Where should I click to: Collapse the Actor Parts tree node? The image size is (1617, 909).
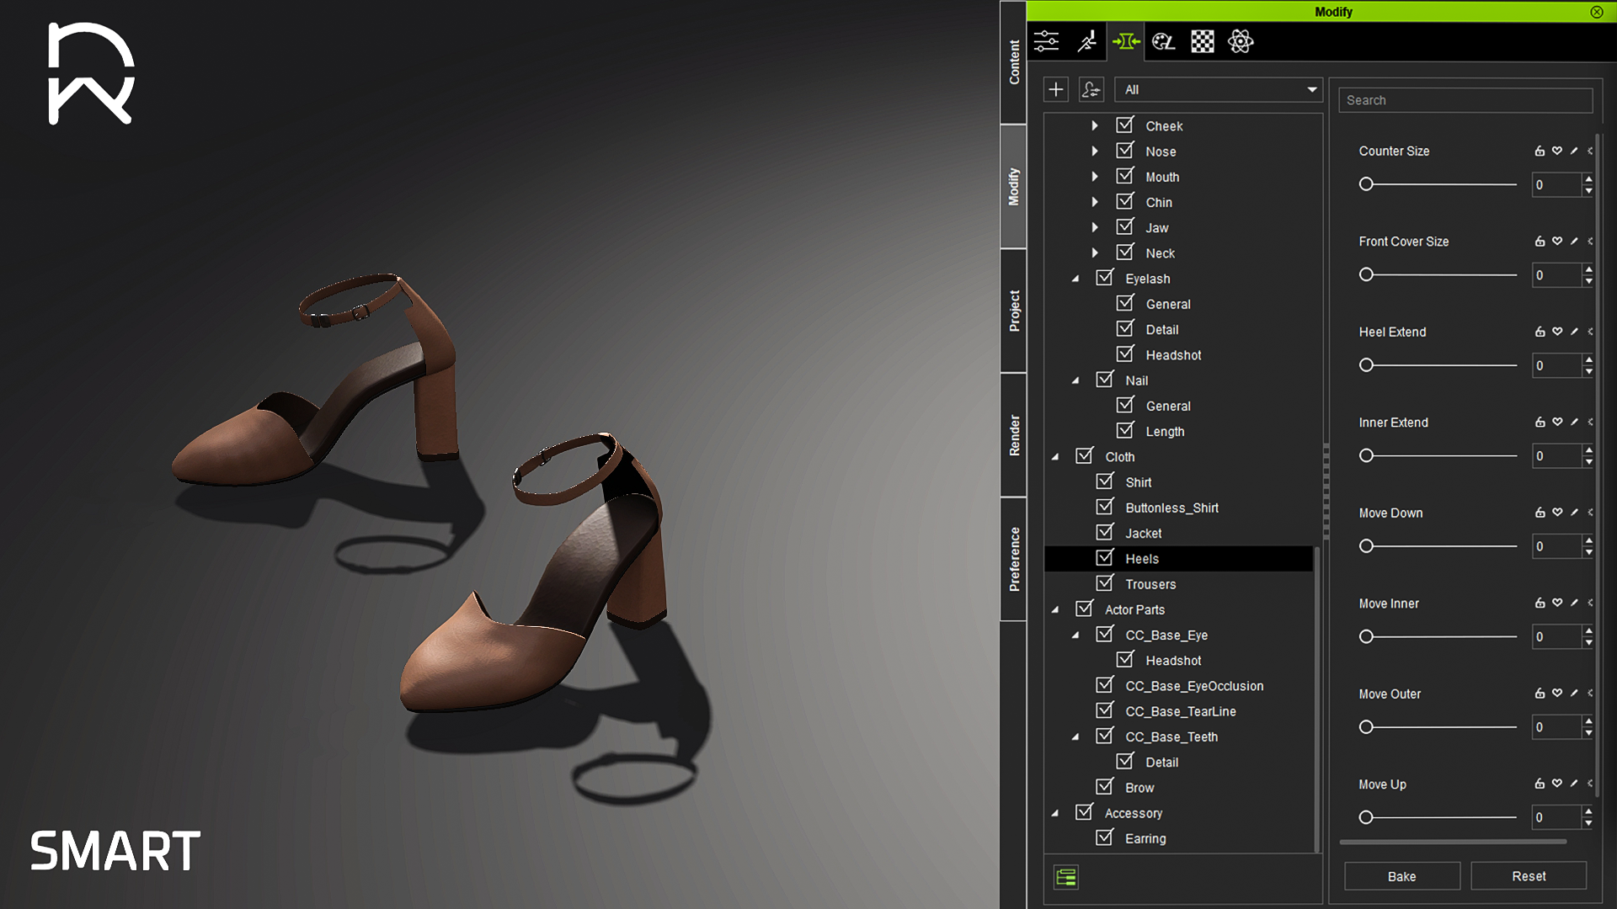pyautogui.click(x=1055, y=609)
